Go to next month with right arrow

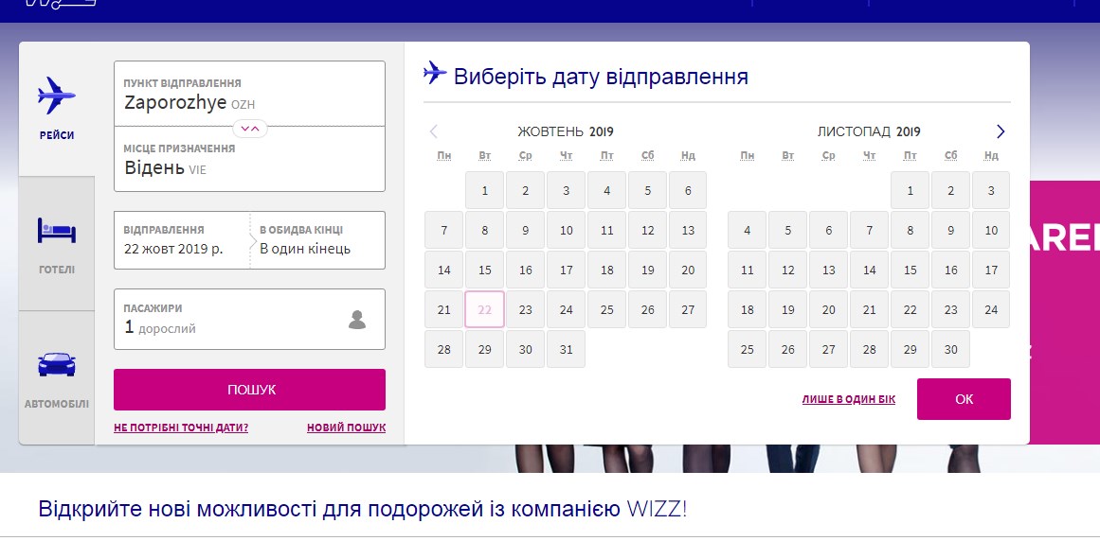(x=1001, y=131)
